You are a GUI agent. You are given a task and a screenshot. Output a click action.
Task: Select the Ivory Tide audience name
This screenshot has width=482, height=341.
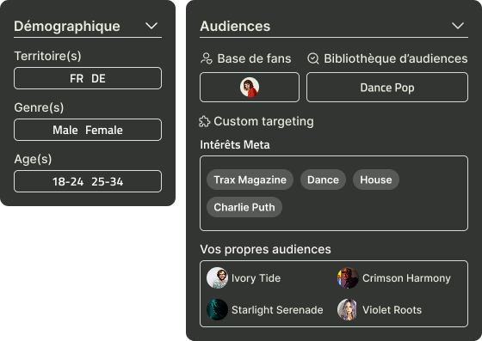coord(256,277)
